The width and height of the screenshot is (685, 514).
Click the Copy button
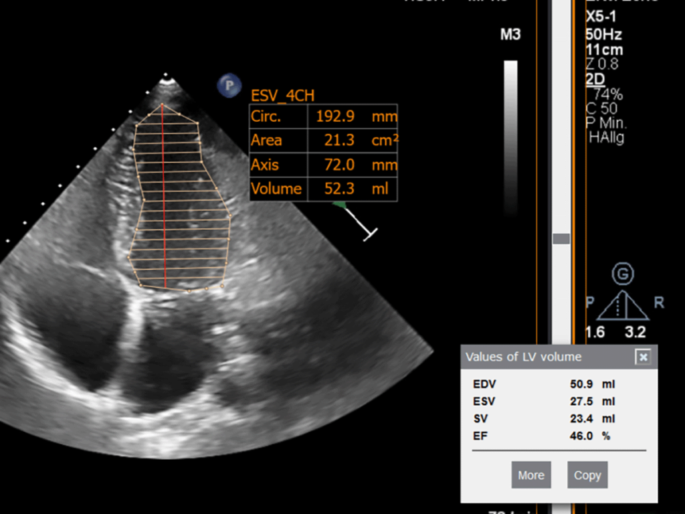pos(587,475)
